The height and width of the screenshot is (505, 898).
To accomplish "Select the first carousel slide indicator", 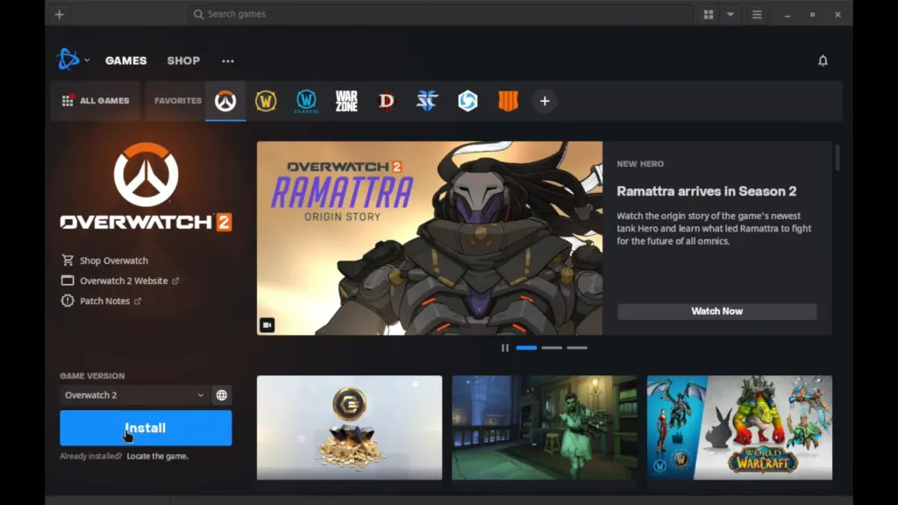I will click(526, 347).
